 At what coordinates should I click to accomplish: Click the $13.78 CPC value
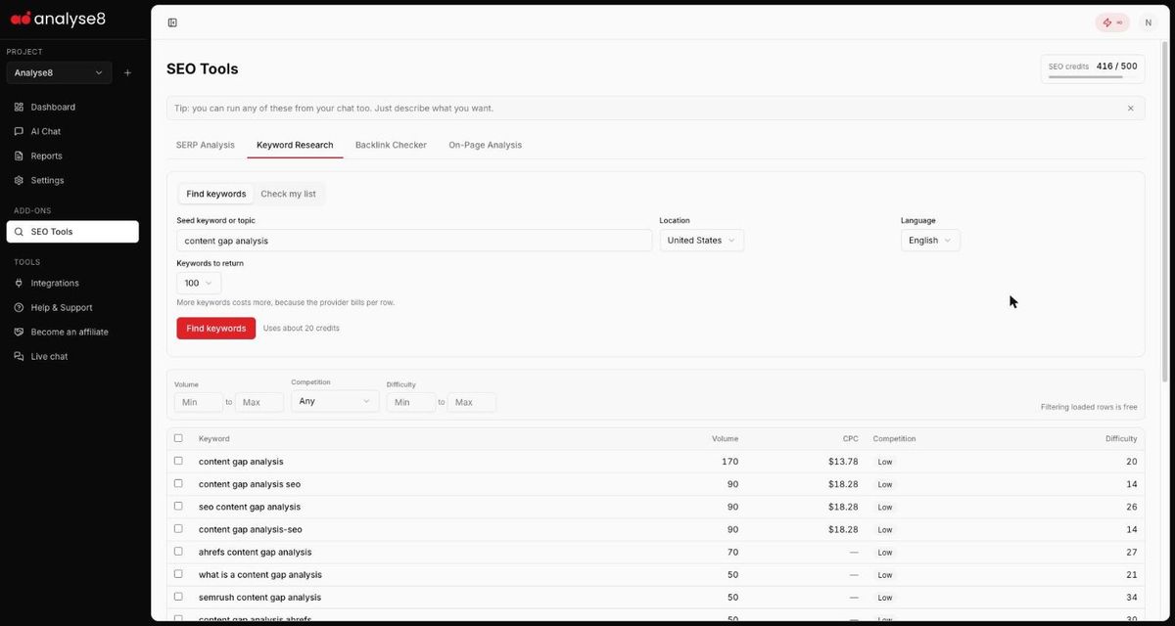point(843,462)
